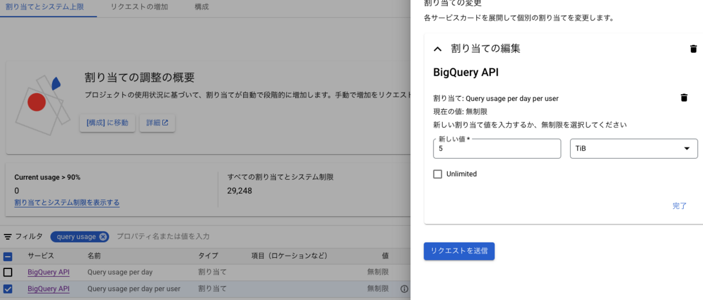Viewport: 703px width, 300px height.
Task: Remove the Query usage per day per user quota
Action: coord(684,98)
